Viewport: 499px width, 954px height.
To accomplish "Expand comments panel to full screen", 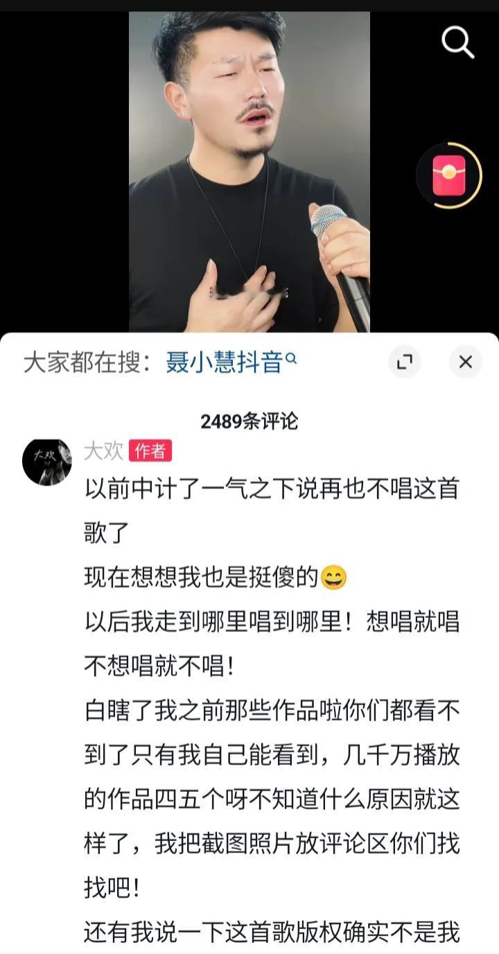I will tap(404, 362).
